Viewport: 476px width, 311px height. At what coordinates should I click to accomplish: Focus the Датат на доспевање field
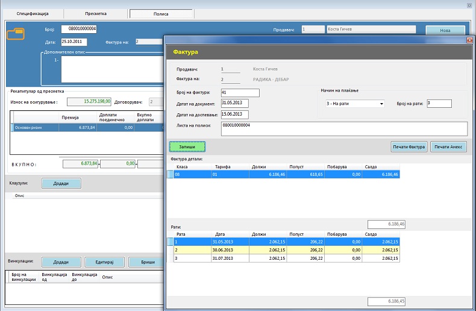coord(234,115)
